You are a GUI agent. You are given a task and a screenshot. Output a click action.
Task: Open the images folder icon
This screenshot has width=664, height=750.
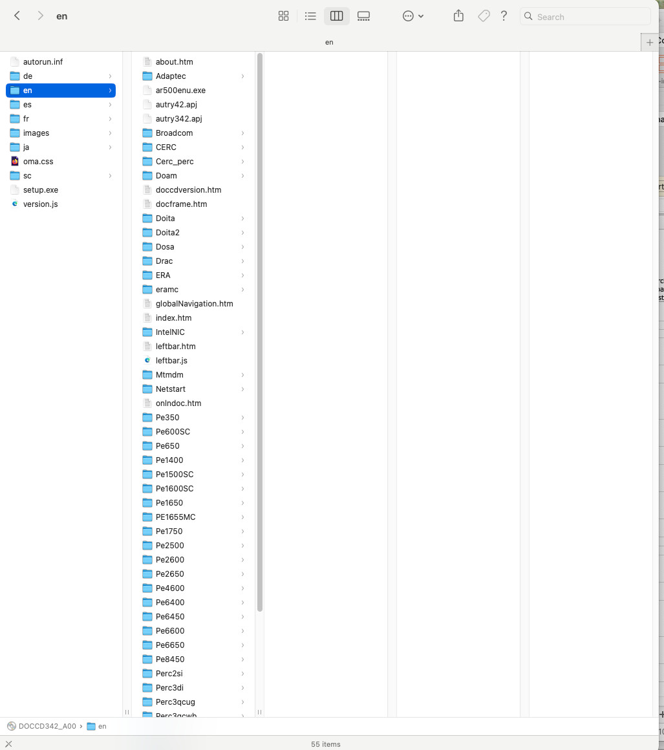15,133
